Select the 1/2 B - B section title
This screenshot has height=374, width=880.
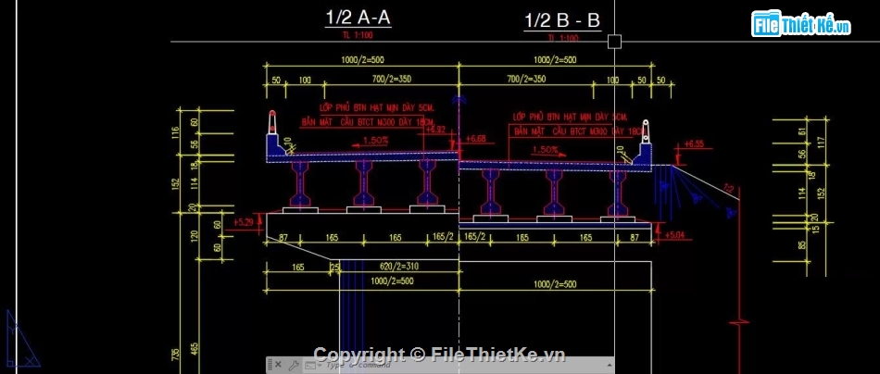tap(561, 21)
